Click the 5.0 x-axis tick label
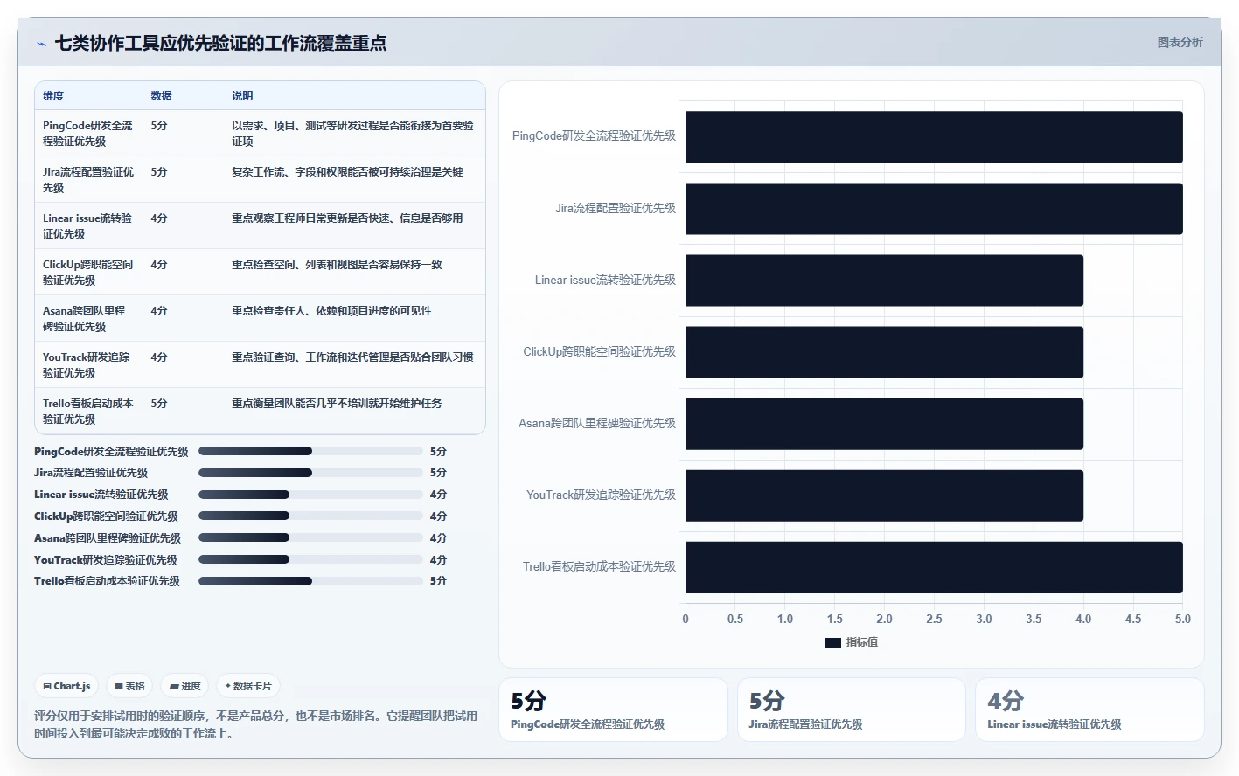Image resolution: width=1239 pixels, height=776 pixels. 1183,619
